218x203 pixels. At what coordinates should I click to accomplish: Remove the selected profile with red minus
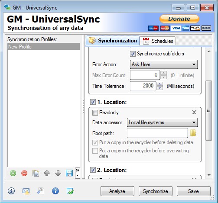pyautogui.click(x=24, y=173)
